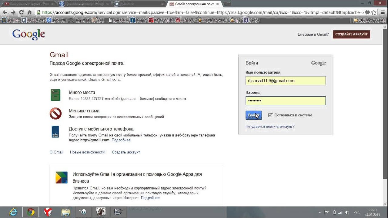
Task: Click the Меньше спама heading
Action: (x=84, y=111)
